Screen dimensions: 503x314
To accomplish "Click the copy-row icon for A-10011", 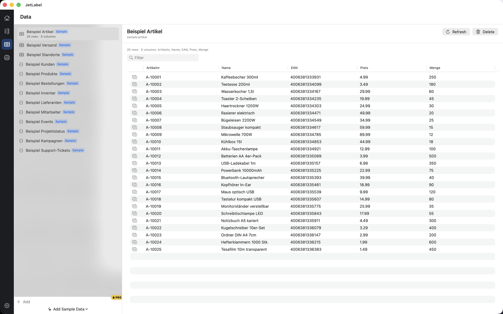I will pyautogui.click(x=134, y=149).
